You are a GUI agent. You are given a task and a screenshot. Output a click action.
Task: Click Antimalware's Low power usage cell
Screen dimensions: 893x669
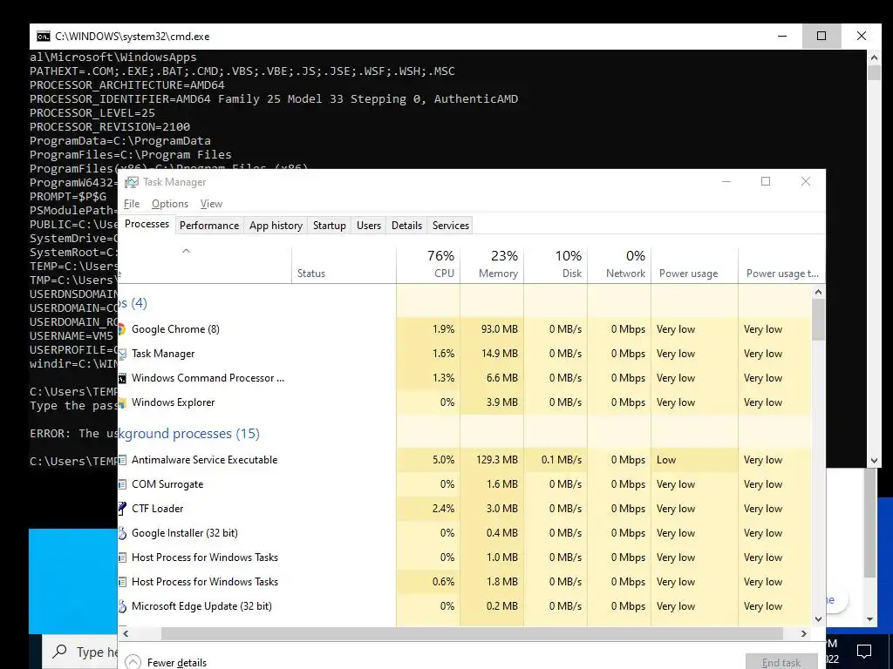click(695, 460)
